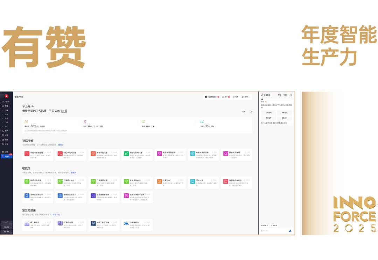Select the 商品库存管理 agent icon
The image size is (378, 260).
27,181
